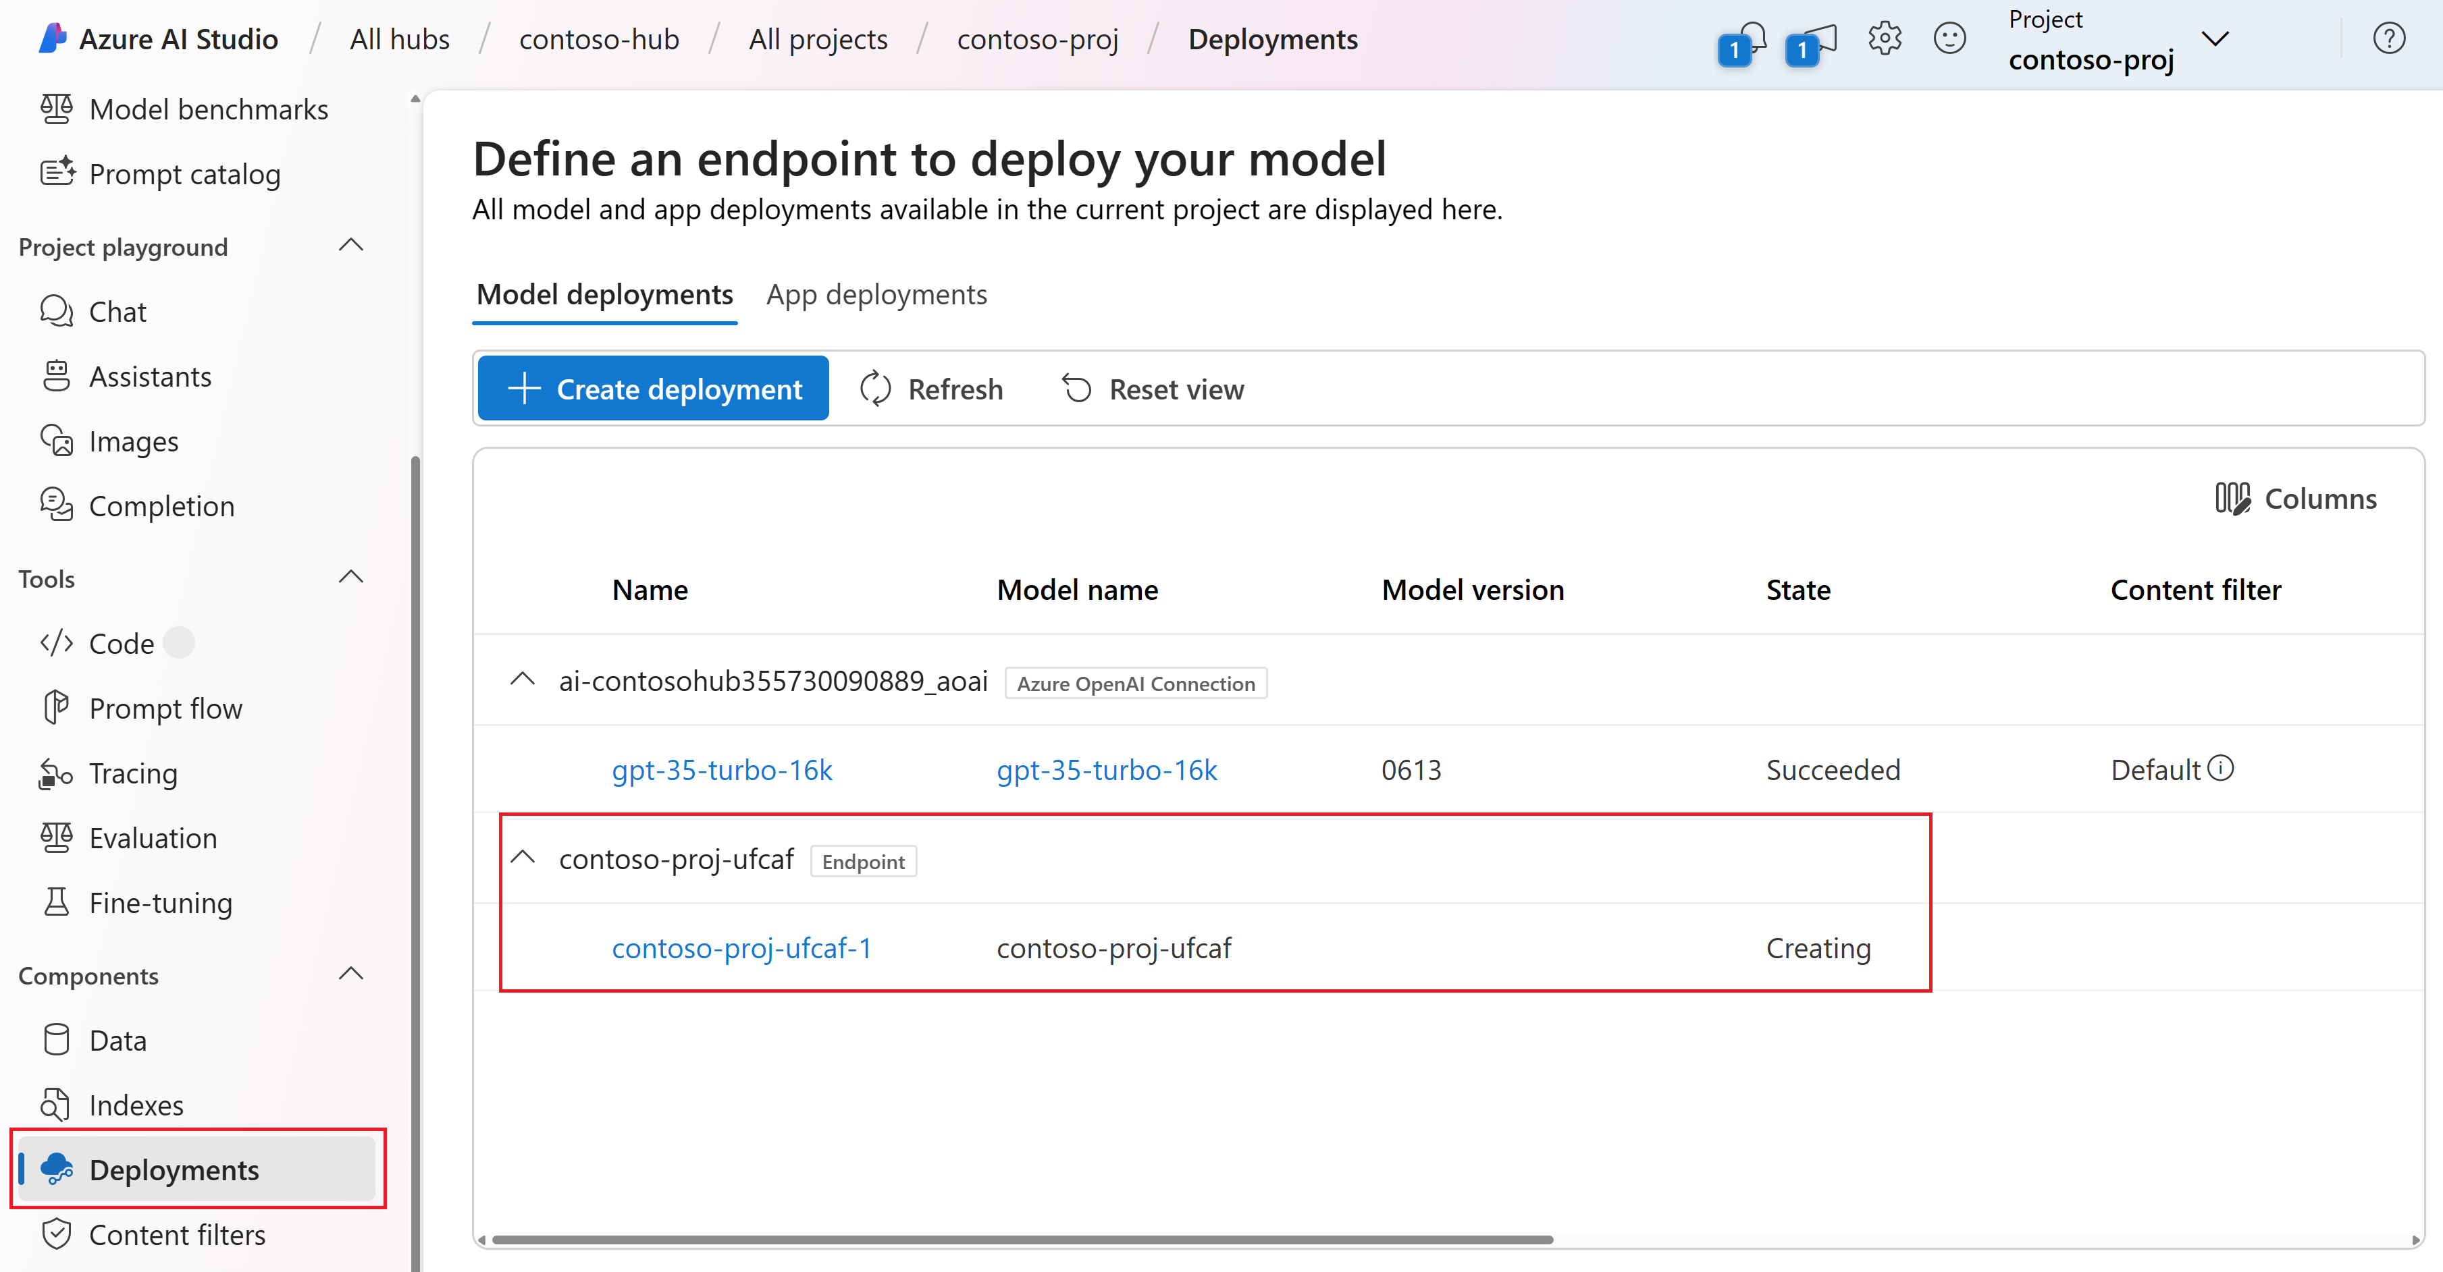The width and height of the screenshot is (2443, 1272).
Task: Click the Chat bubble icon
Action: click(x=56, y=311)
